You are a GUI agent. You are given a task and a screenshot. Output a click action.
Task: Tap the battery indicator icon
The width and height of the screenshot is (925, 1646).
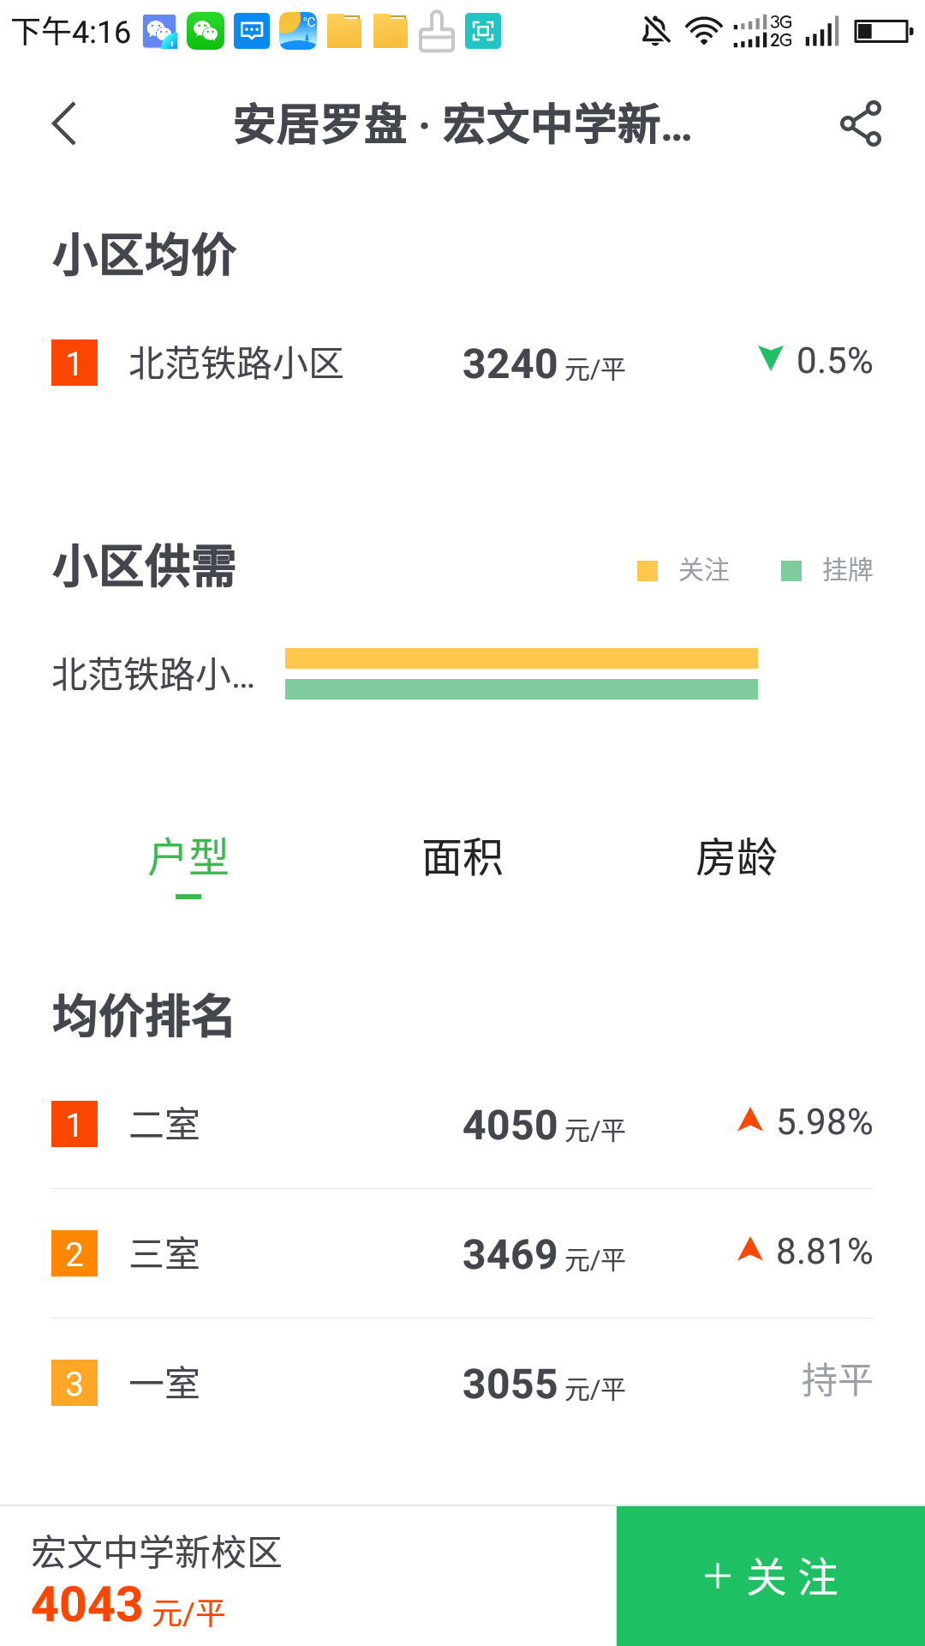pyautogui.click(x=883, y=32)
